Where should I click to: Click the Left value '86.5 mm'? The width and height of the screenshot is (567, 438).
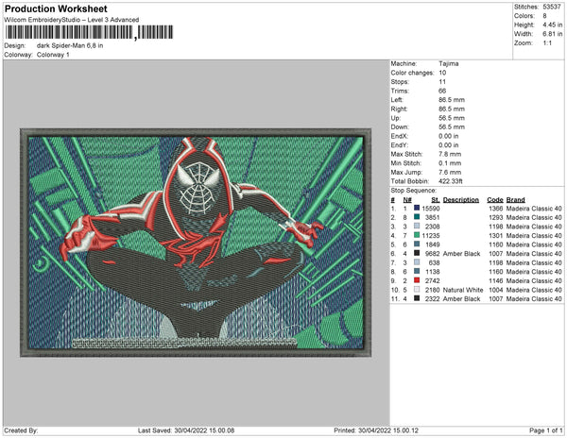pyautogui.click(x=452, y=100)
